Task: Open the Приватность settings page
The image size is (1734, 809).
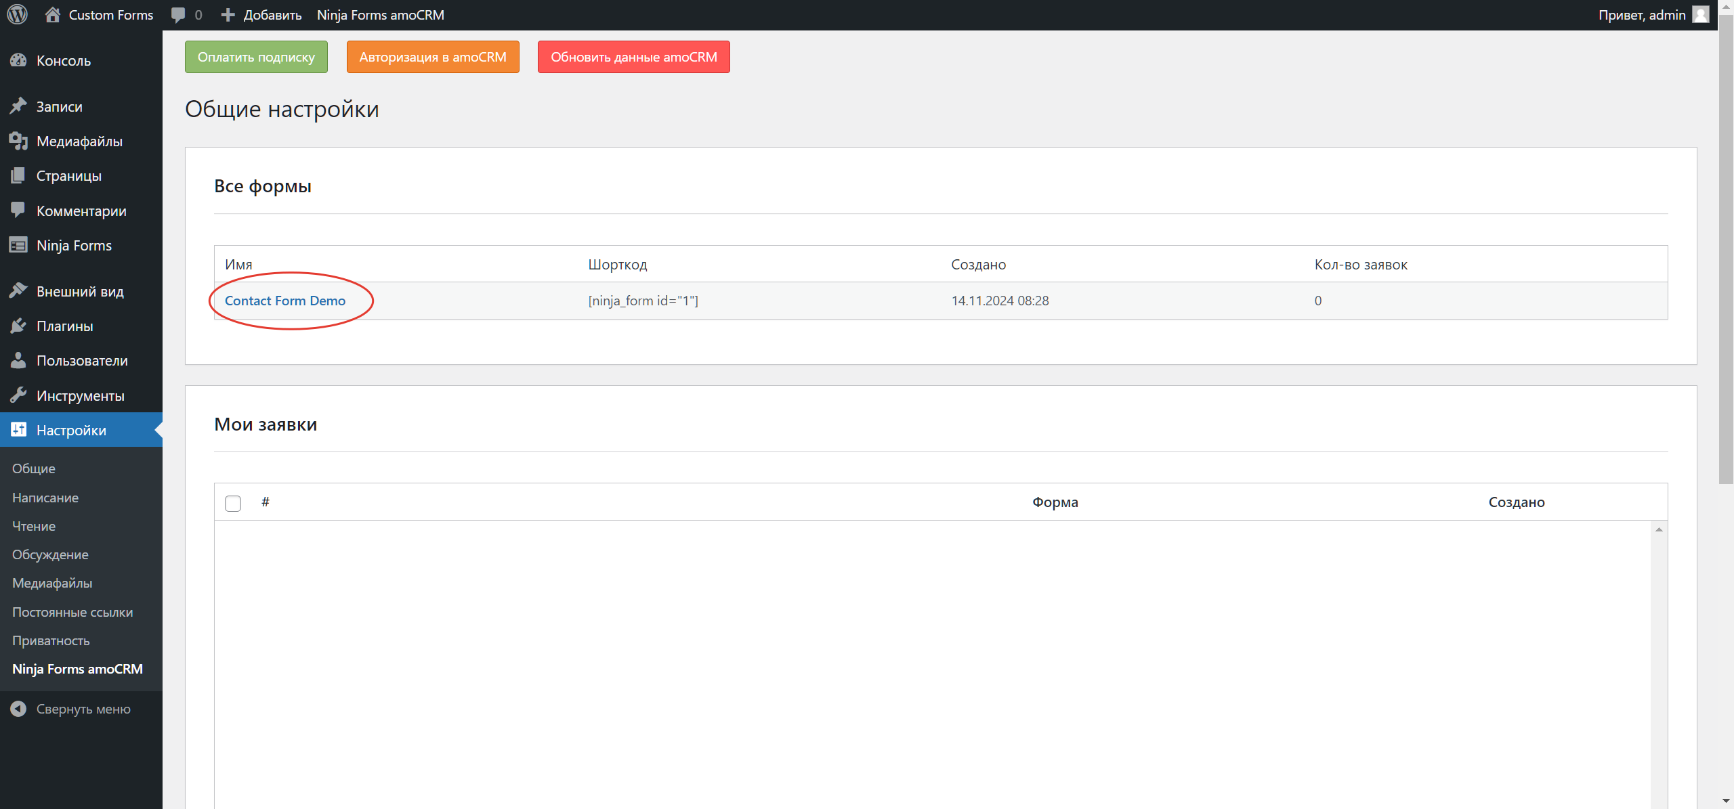Action: tap(51, 640)
